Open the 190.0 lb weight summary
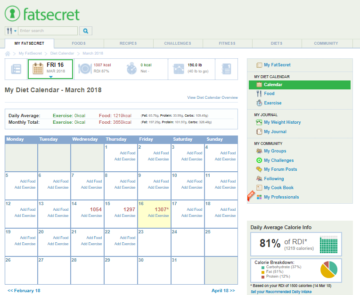 tap(195, 65)
